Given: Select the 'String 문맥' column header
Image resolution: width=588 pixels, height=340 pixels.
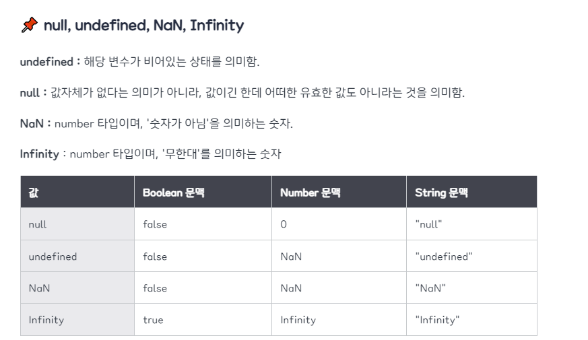Looking at the screenshot, I should coord(471,192).
